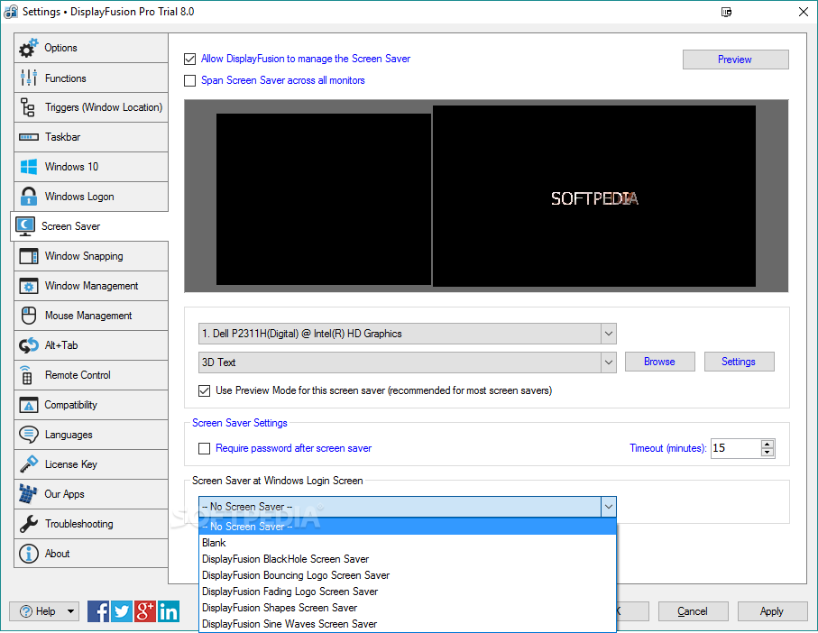
Task: Click the DisplayFusion app icon in title bar
Action: (x=11, y=12)
